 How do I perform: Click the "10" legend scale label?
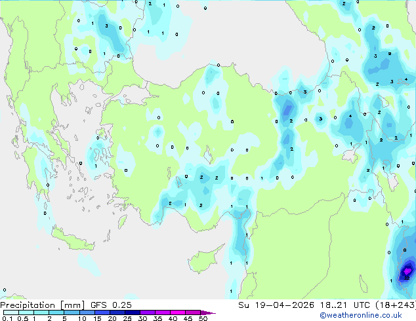[x=82, y=318]
